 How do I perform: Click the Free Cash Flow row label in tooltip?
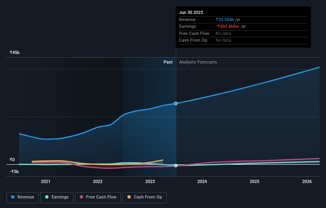194,33
